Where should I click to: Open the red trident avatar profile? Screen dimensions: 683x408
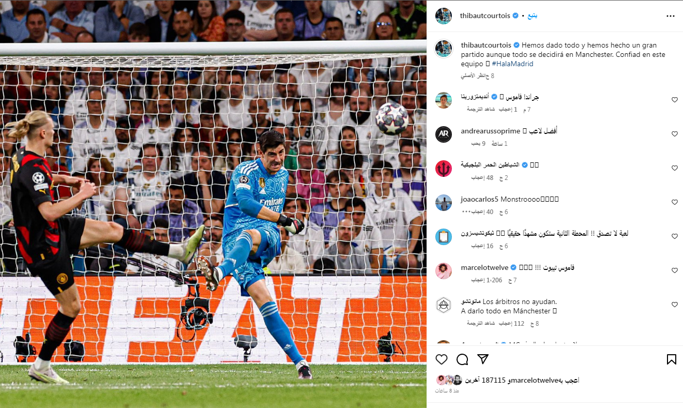[x=443, y=168]
